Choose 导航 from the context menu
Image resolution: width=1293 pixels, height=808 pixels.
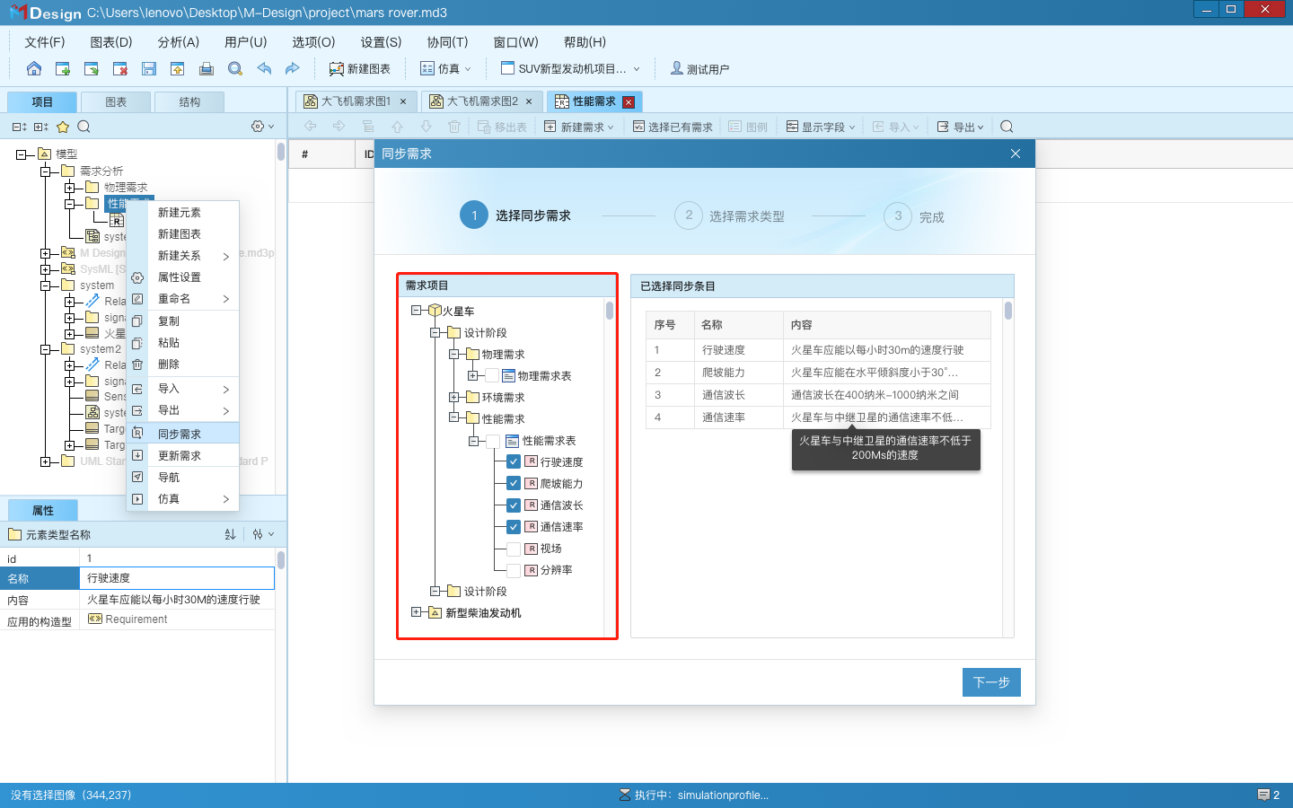coord(183,477)
